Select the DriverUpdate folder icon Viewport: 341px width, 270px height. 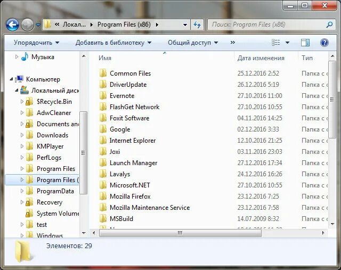(103, 84)
